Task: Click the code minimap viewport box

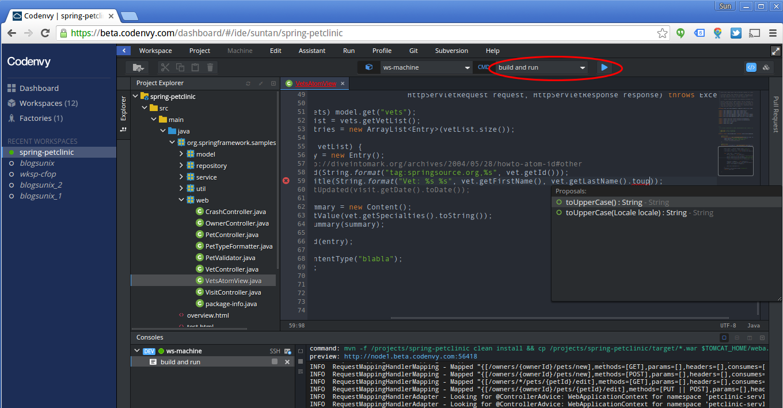Action: click(736, 161)
